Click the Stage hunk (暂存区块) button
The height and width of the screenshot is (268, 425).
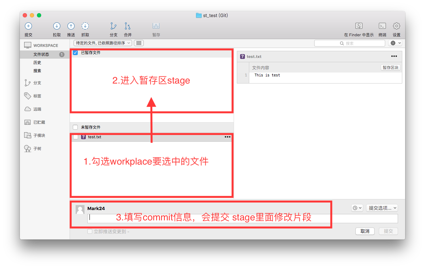point(390,68)
